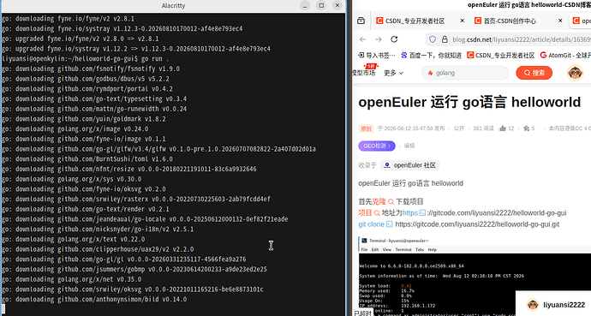Click the golang.org/x/sys v0.30.0 line
Image resolution: width=591 pixels, height=316 pixels.
[72, 179]
